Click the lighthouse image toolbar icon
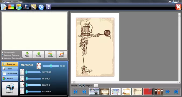182x97 pixels. 26,7
